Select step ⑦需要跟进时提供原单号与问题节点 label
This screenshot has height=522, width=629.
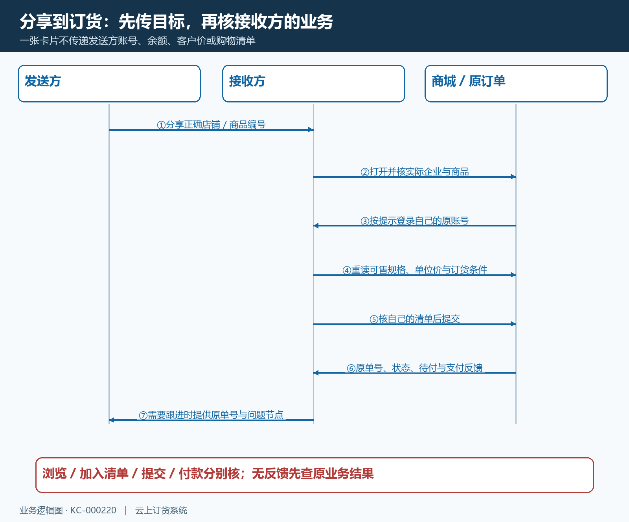[212, 415]
